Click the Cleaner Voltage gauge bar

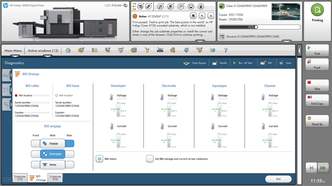coord(270,109)
